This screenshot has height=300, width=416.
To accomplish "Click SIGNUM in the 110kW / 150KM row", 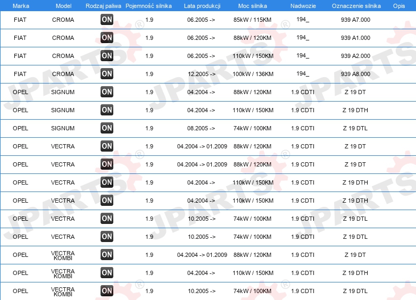I will pyautogui.click(x=63, y=110).
